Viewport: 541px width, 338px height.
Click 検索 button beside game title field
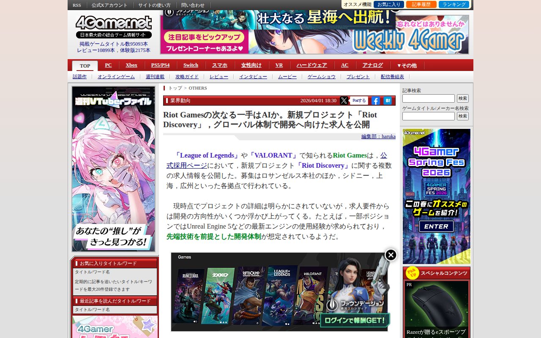click(463, 116)
